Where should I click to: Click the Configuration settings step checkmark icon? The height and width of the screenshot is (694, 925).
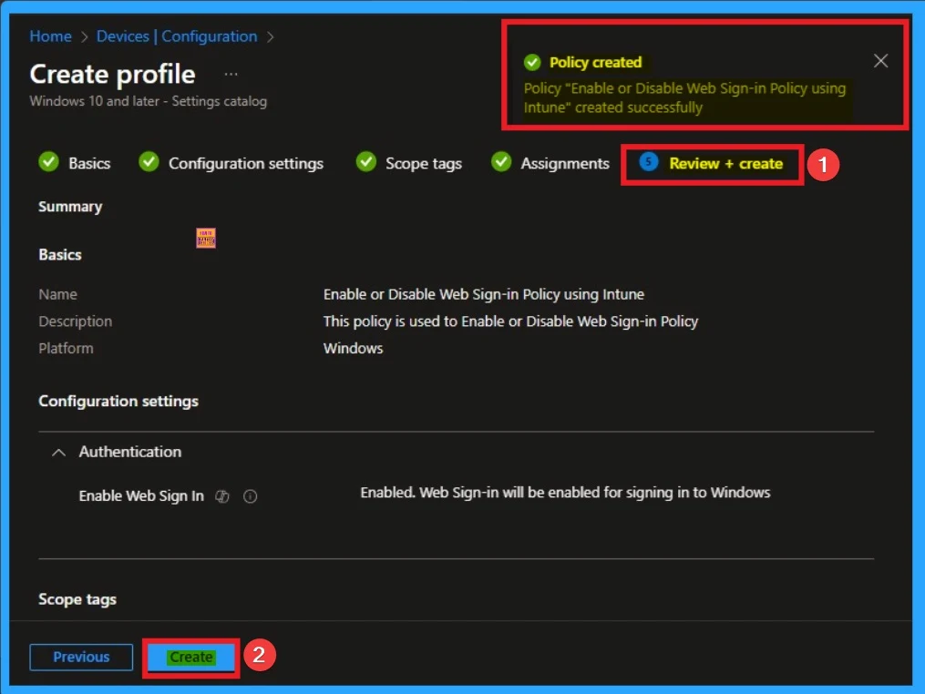click(149, 161)
